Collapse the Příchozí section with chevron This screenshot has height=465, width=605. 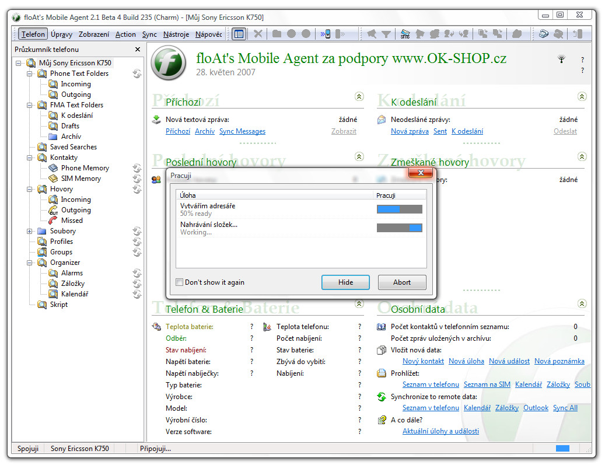pos(359,96)
